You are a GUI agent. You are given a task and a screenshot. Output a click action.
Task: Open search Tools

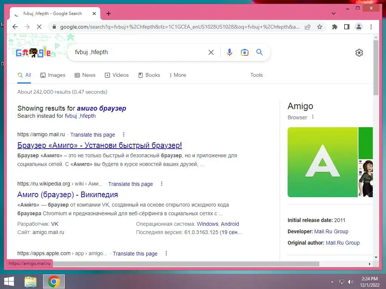tap(256, 75)
